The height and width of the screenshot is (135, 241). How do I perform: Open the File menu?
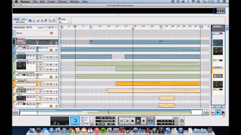(x=35, y=1)
